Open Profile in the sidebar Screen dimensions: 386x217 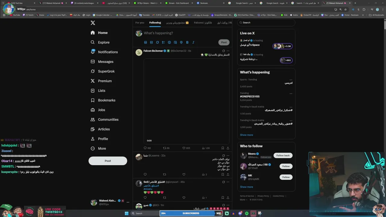[x=99, y=139]
